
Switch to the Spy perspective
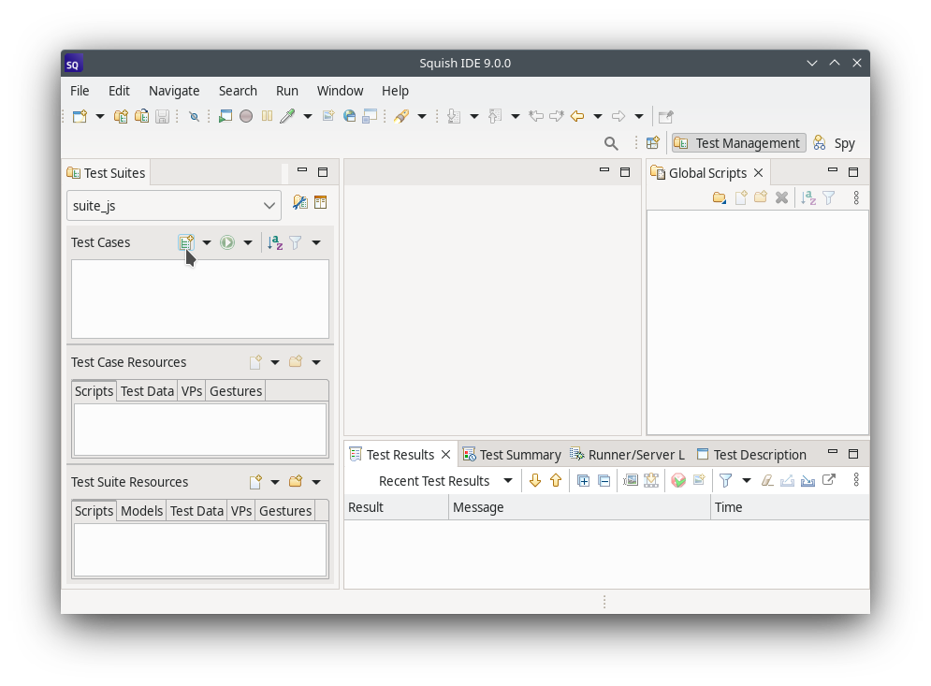pos(835,142)
